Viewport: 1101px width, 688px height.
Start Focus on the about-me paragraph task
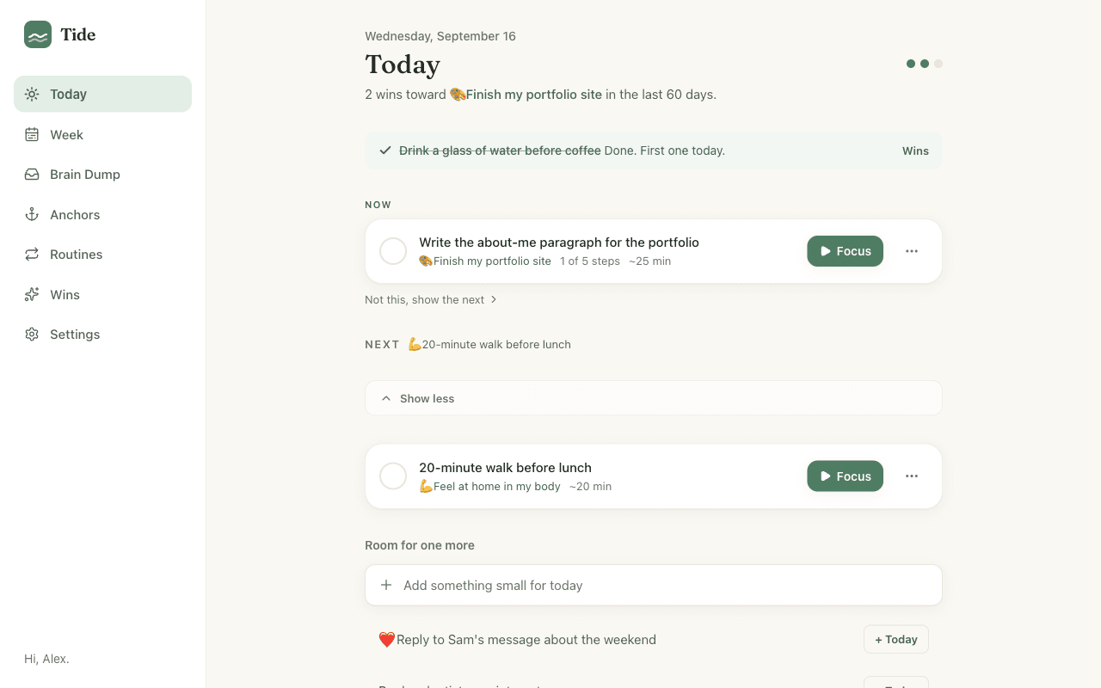coord(845,251)
